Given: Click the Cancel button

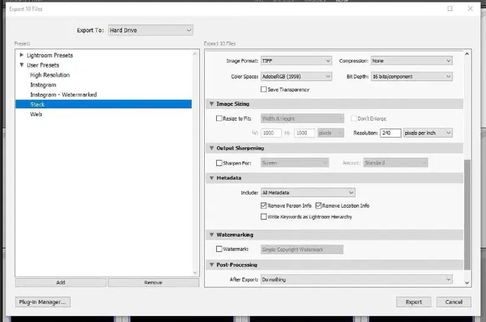Looking at the screenshot, I should click(x=454, y=302).
